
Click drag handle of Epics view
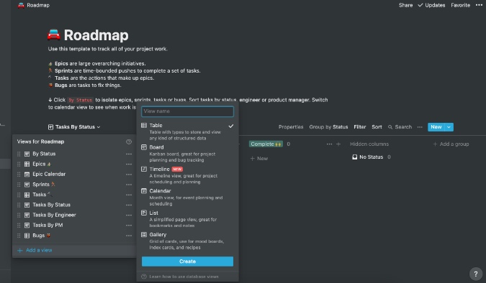tap(19, 164)
